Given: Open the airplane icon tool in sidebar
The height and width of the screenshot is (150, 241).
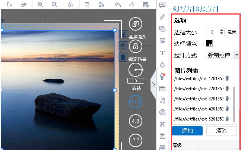Looking at the screenshot, I should point(162,124).
